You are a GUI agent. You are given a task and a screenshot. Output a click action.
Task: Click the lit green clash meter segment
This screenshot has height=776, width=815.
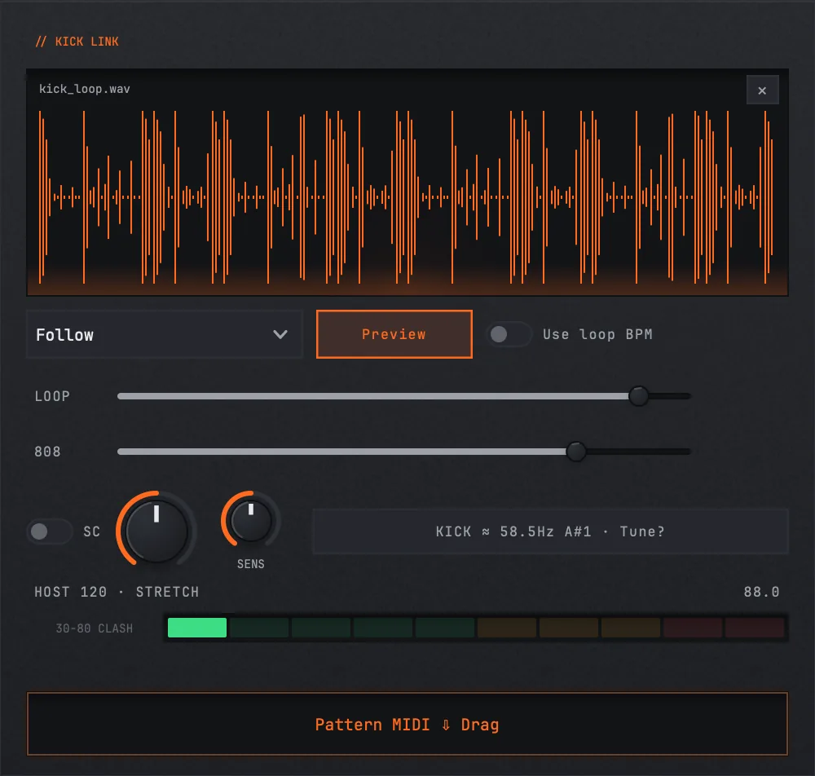[x=197, y=628]
